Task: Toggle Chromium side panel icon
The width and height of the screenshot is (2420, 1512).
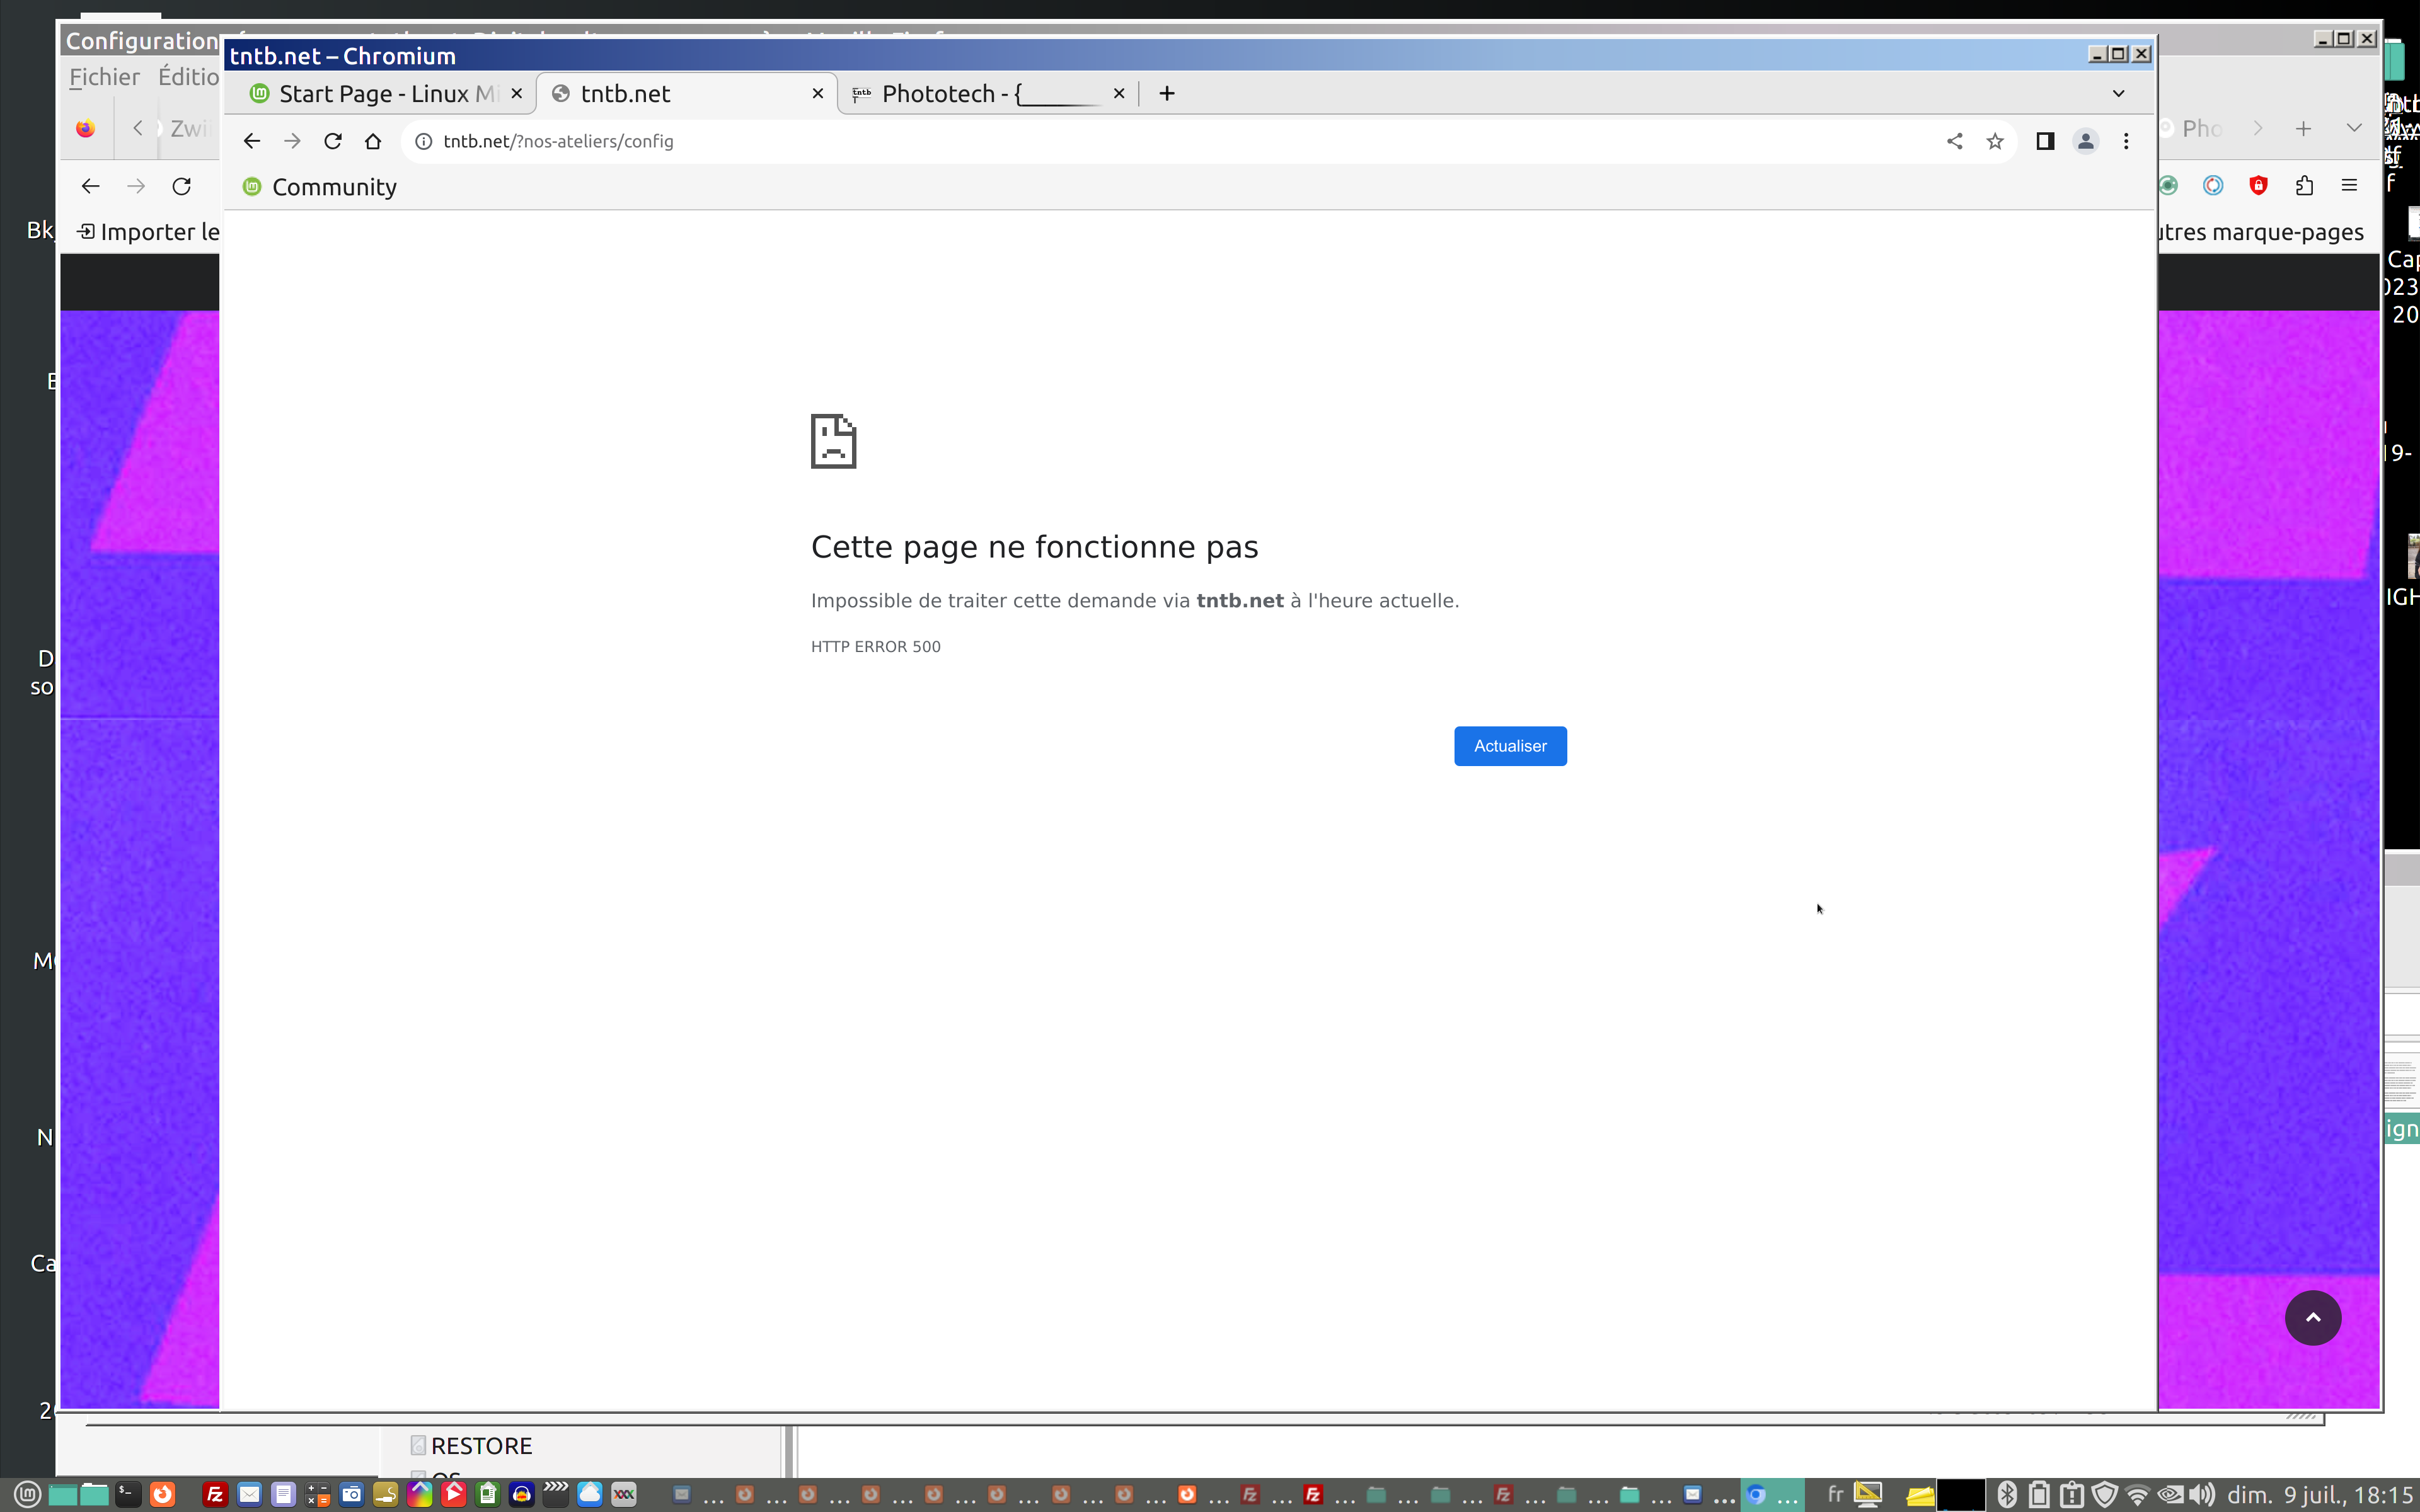Action: click(x=2045, y=141)
